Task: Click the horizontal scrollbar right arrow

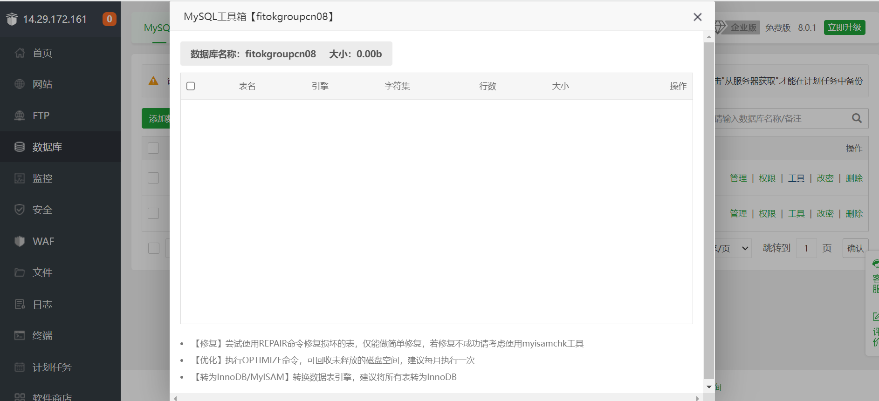Action: point(698,398)
